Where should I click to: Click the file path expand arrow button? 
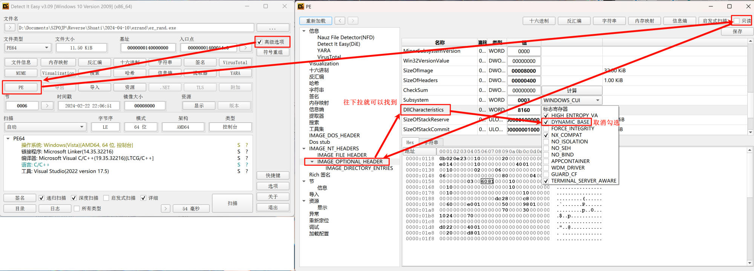coord(10,27)
